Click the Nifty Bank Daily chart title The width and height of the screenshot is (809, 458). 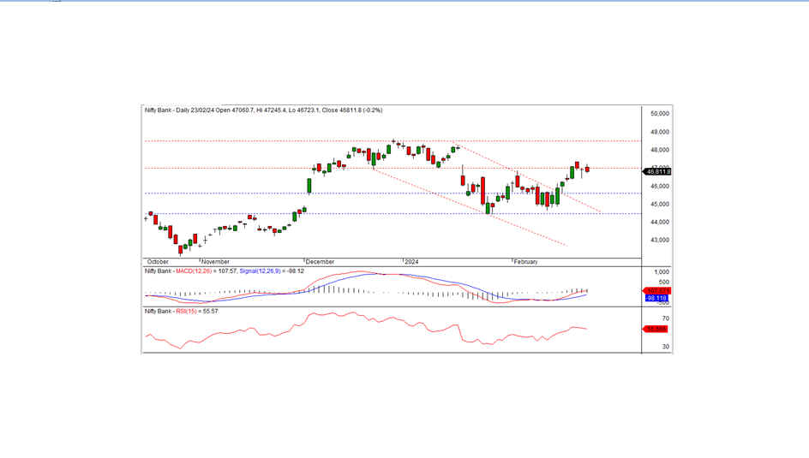tap(263, 110)
